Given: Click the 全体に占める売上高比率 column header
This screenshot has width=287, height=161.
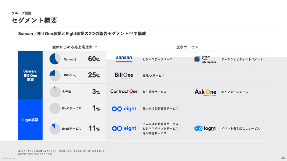Looking at the screenshot, I should (74, 47).
